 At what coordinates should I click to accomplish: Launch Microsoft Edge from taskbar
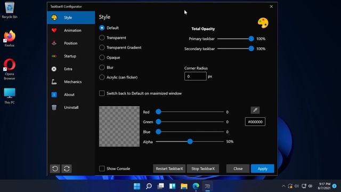196,186
